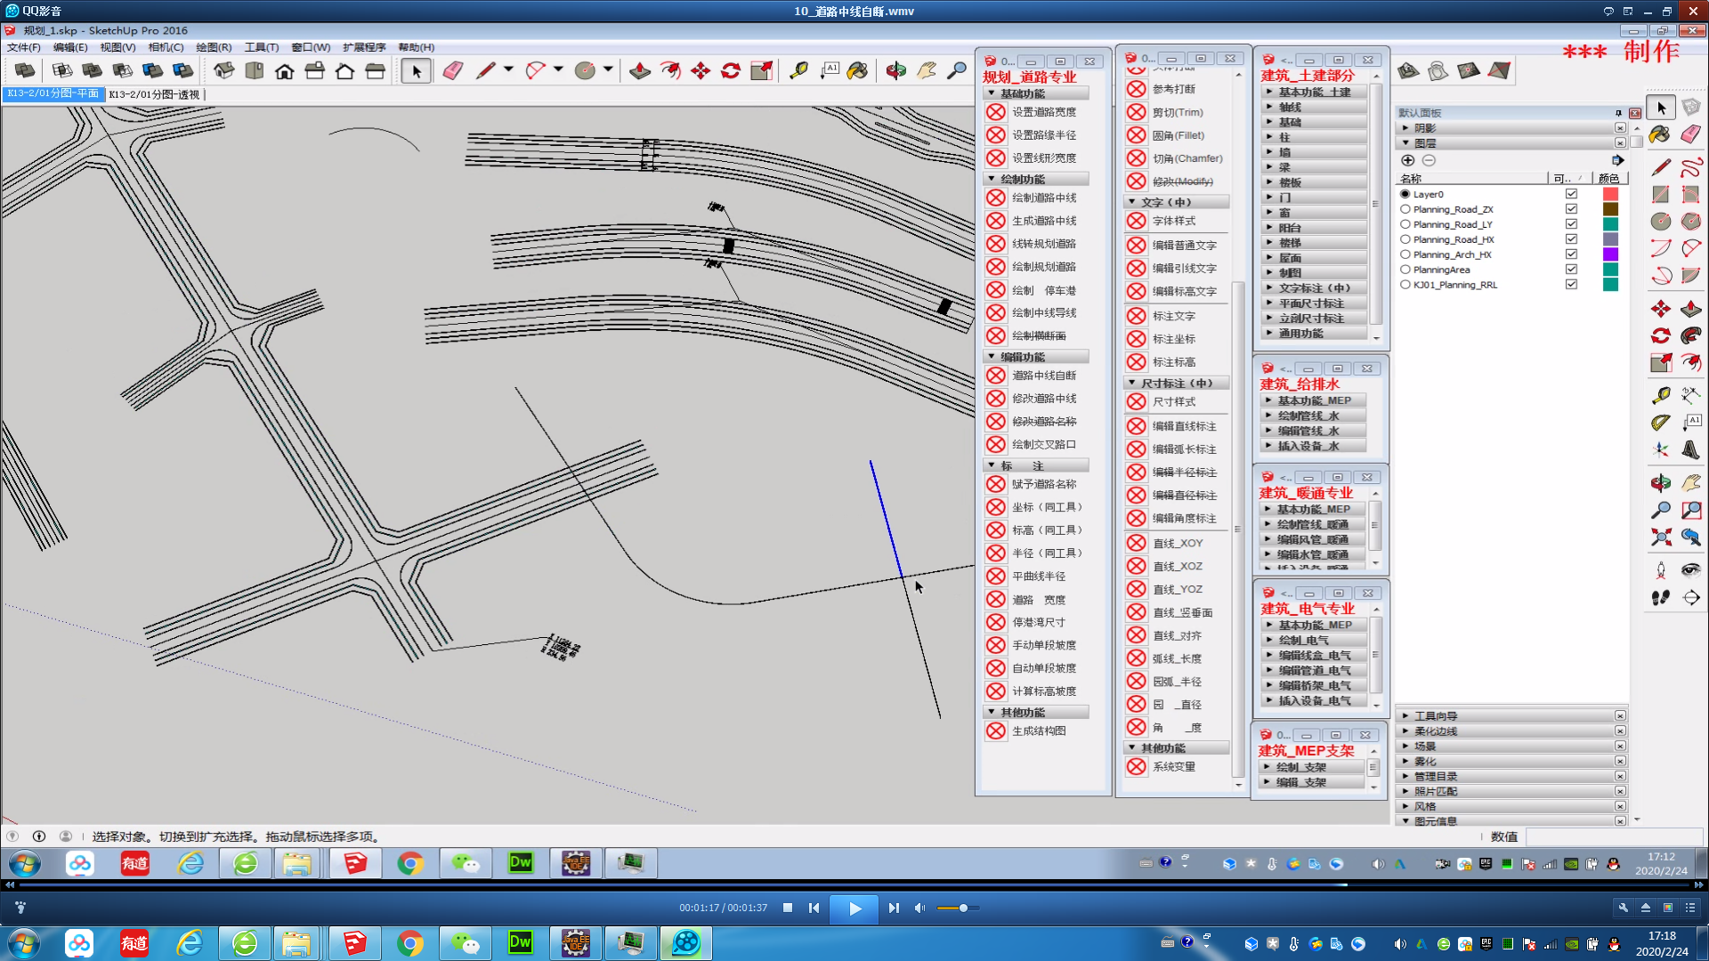Activate the Orbit tool in top toolbar
The width and height of the screenshot is (1709, 961).
[895, 71]
